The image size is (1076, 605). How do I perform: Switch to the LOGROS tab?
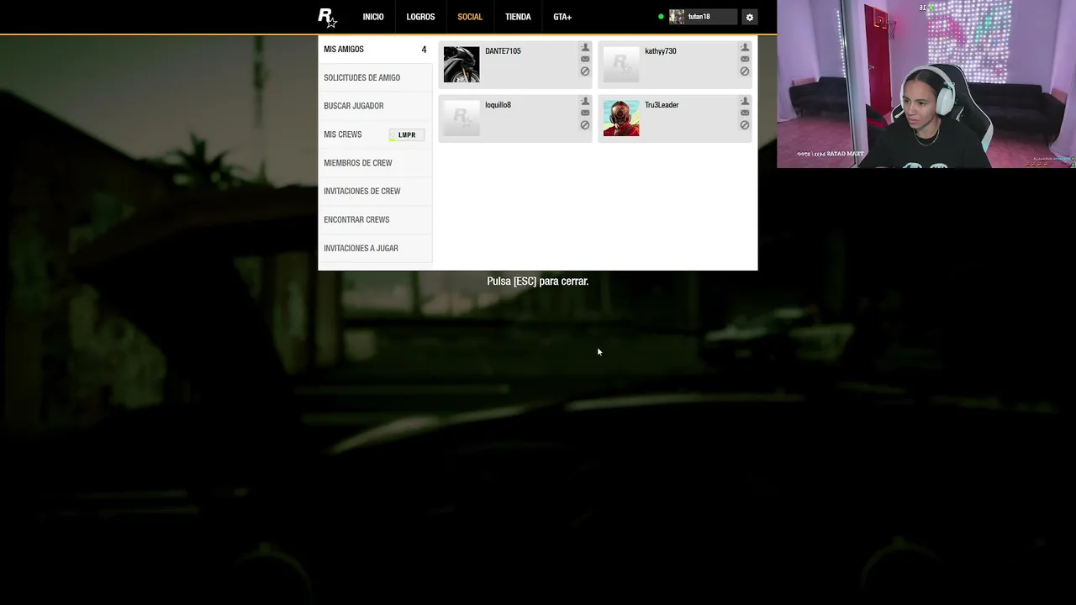point(420,17)
